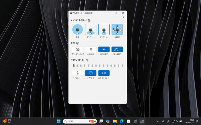This screenshot has width=201, height=125.
Task: Open muted volume tray icon
Action: [x=177, y=121]
